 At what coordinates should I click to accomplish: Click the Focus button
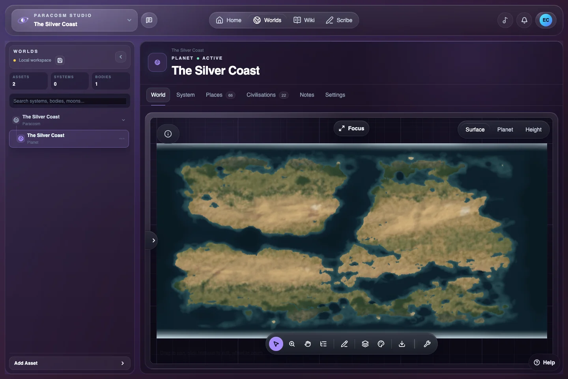pos(351,128)
